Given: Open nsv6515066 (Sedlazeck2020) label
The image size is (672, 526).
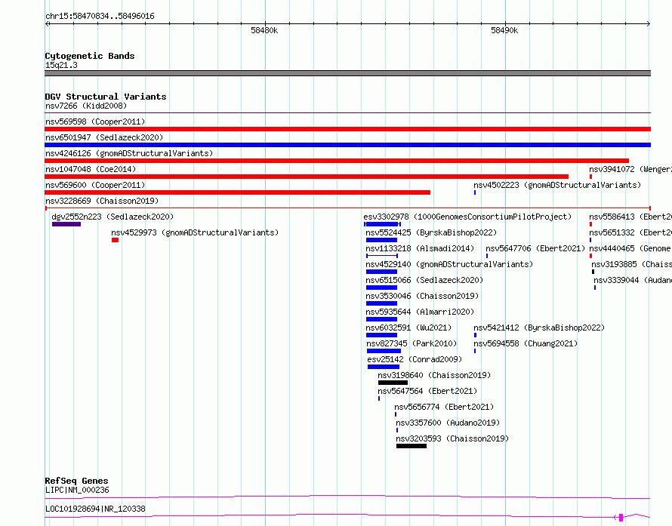Looking at the screenshot, I should click(424, 280).
